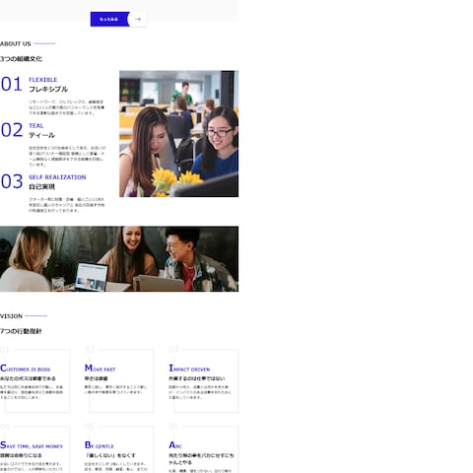The image size is (473, 473).
Task: Click the large 02 number
Action: tap(12, 130)
